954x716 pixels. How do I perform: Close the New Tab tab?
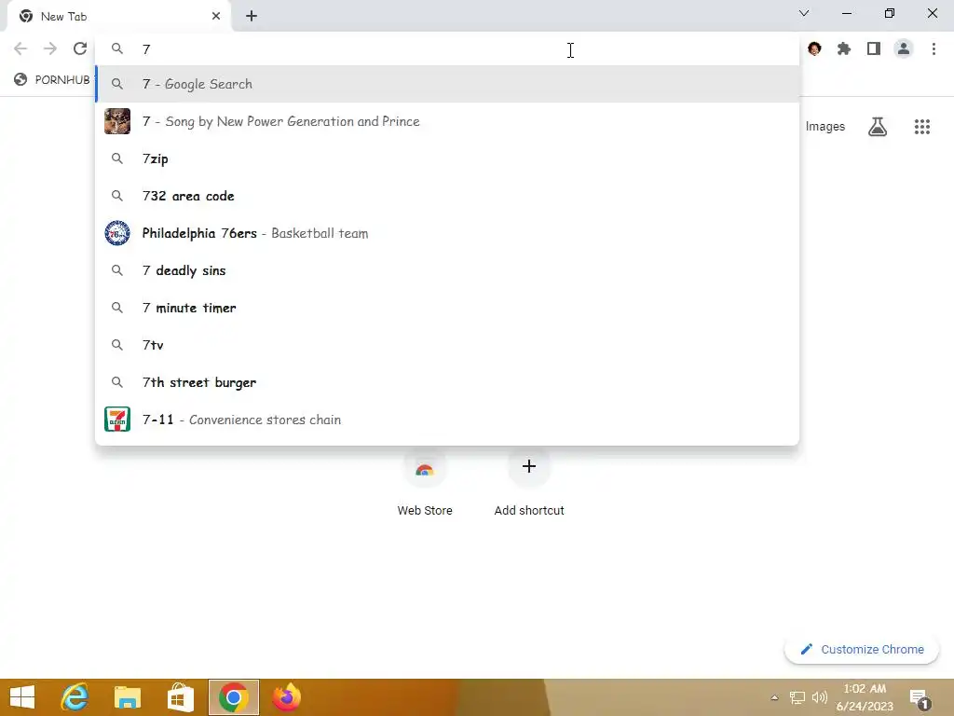[216, 17]
